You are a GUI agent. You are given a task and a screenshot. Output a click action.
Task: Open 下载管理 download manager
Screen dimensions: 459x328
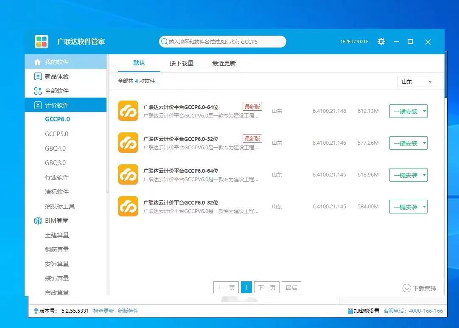[x=420, y=288]
